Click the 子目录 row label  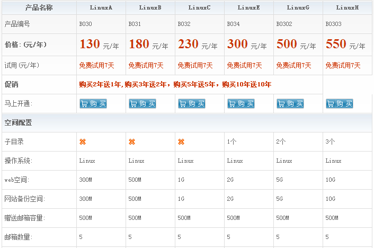14,142
